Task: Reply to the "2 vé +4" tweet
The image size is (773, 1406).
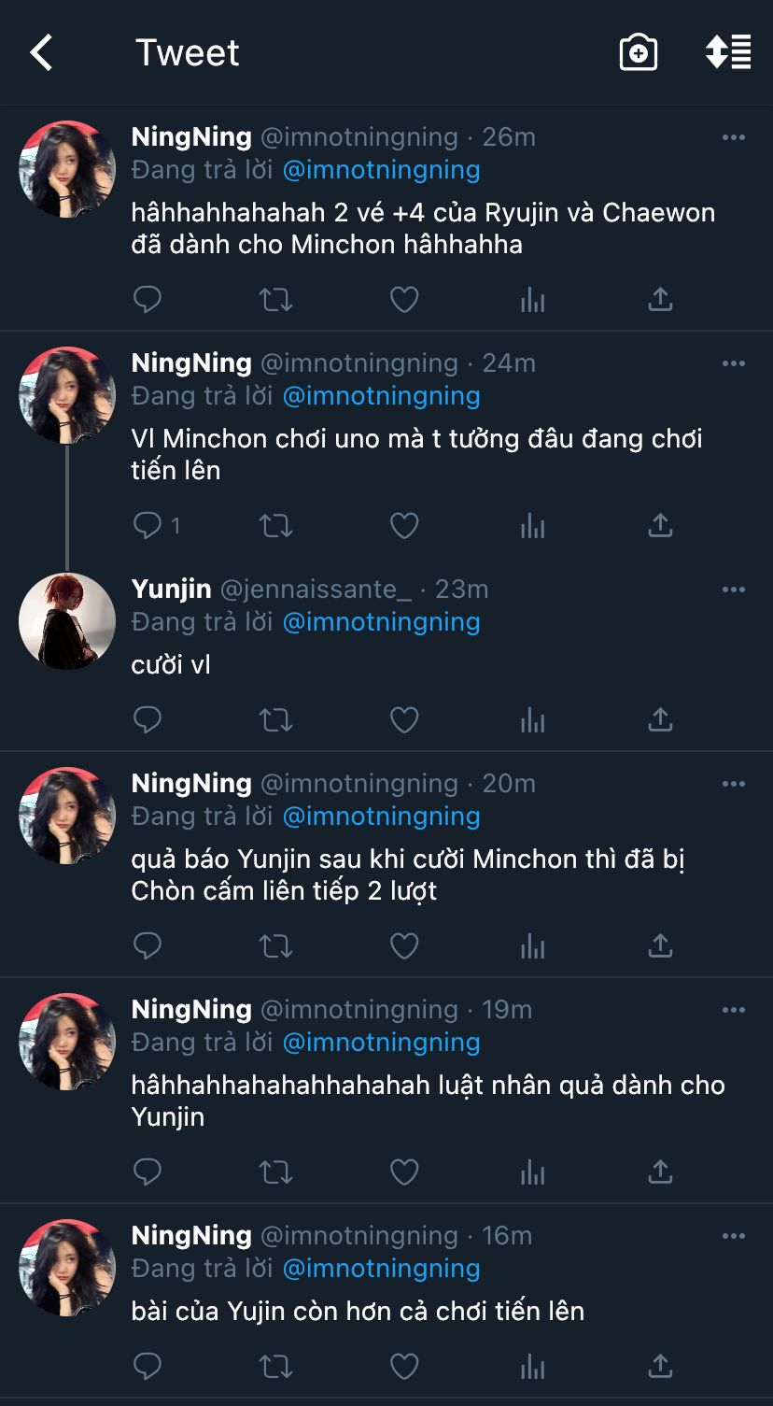Action: click(148, 300)
